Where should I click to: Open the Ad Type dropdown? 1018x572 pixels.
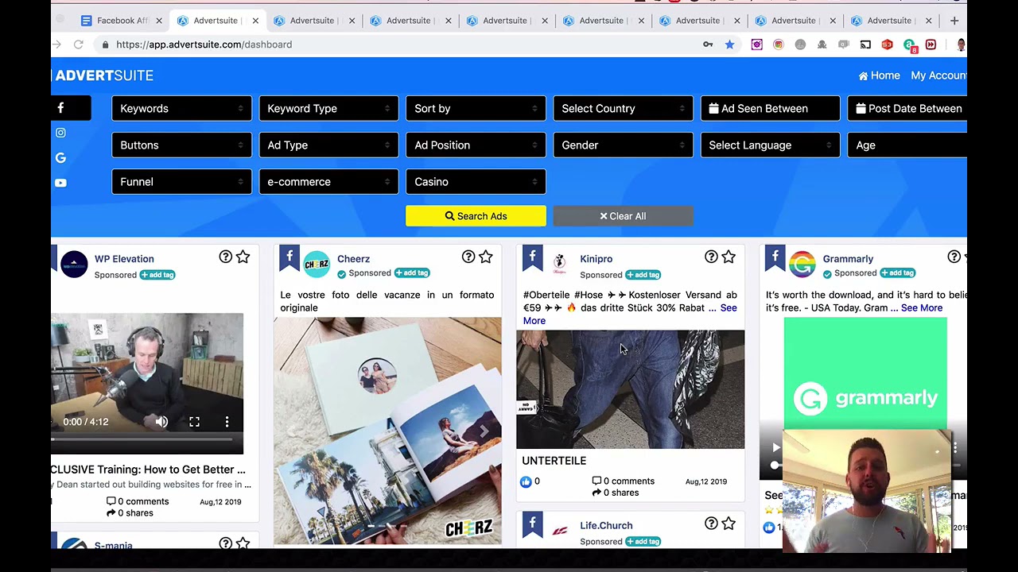(x=328, y=145)
